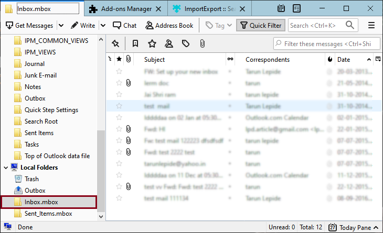
Task: Filter messages by tags icon
Action: (186, 43)
